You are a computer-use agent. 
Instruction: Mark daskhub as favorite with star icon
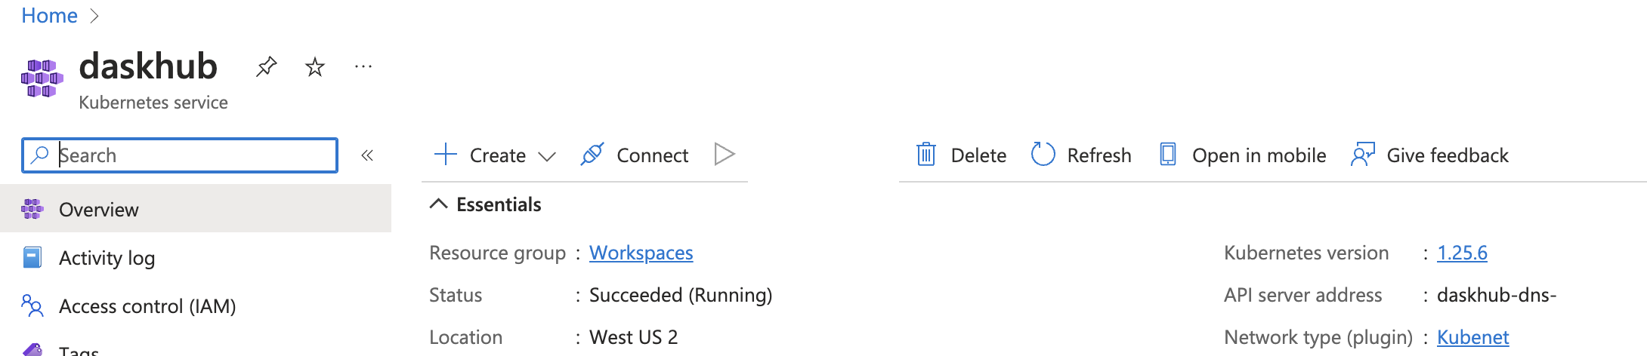315,67
